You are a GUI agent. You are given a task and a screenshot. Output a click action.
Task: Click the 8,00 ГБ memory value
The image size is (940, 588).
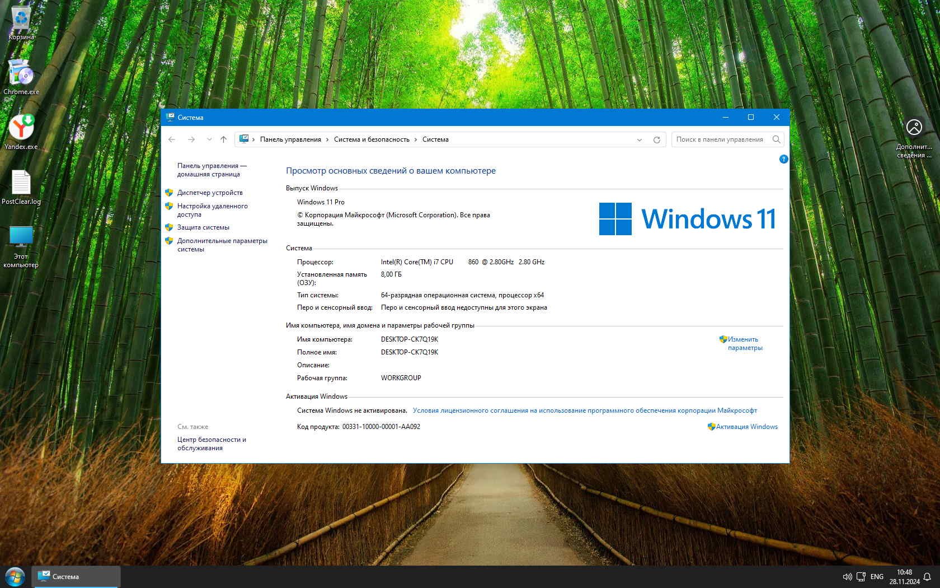(391, 274)
